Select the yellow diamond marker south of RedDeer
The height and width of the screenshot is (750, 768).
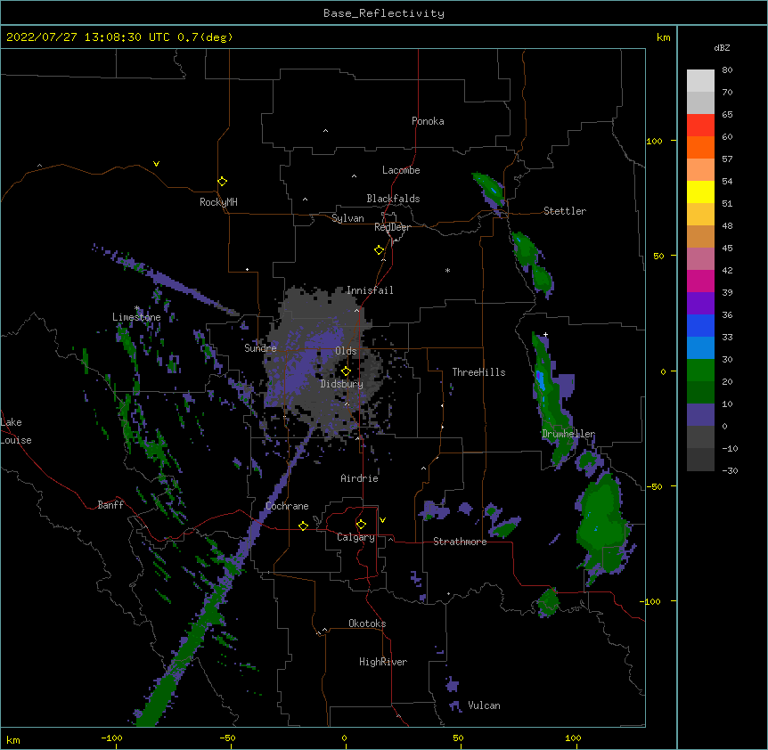tap(379, 250)
